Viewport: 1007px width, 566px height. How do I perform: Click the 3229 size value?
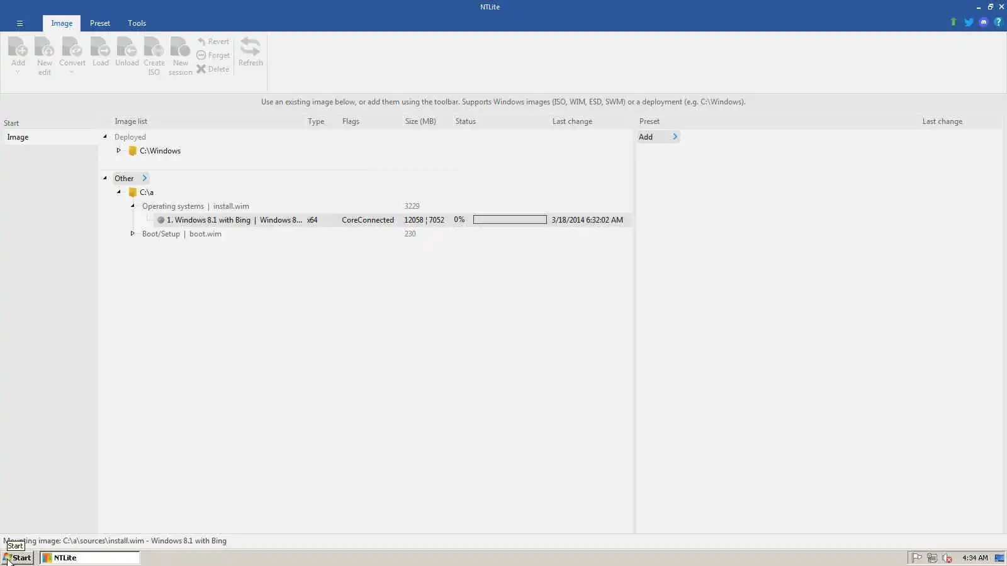coord(412,206)
